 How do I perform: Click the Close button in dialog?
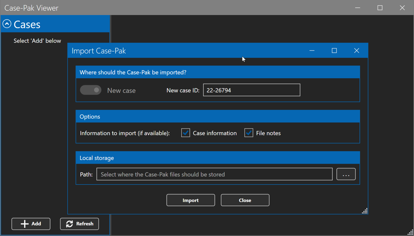pyautogui.click(x=245, y=200)
